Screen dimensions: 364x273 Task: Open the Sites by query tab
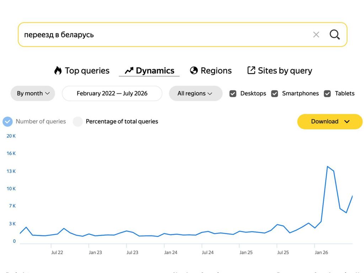pyautogui.click(x=280, y=71)
